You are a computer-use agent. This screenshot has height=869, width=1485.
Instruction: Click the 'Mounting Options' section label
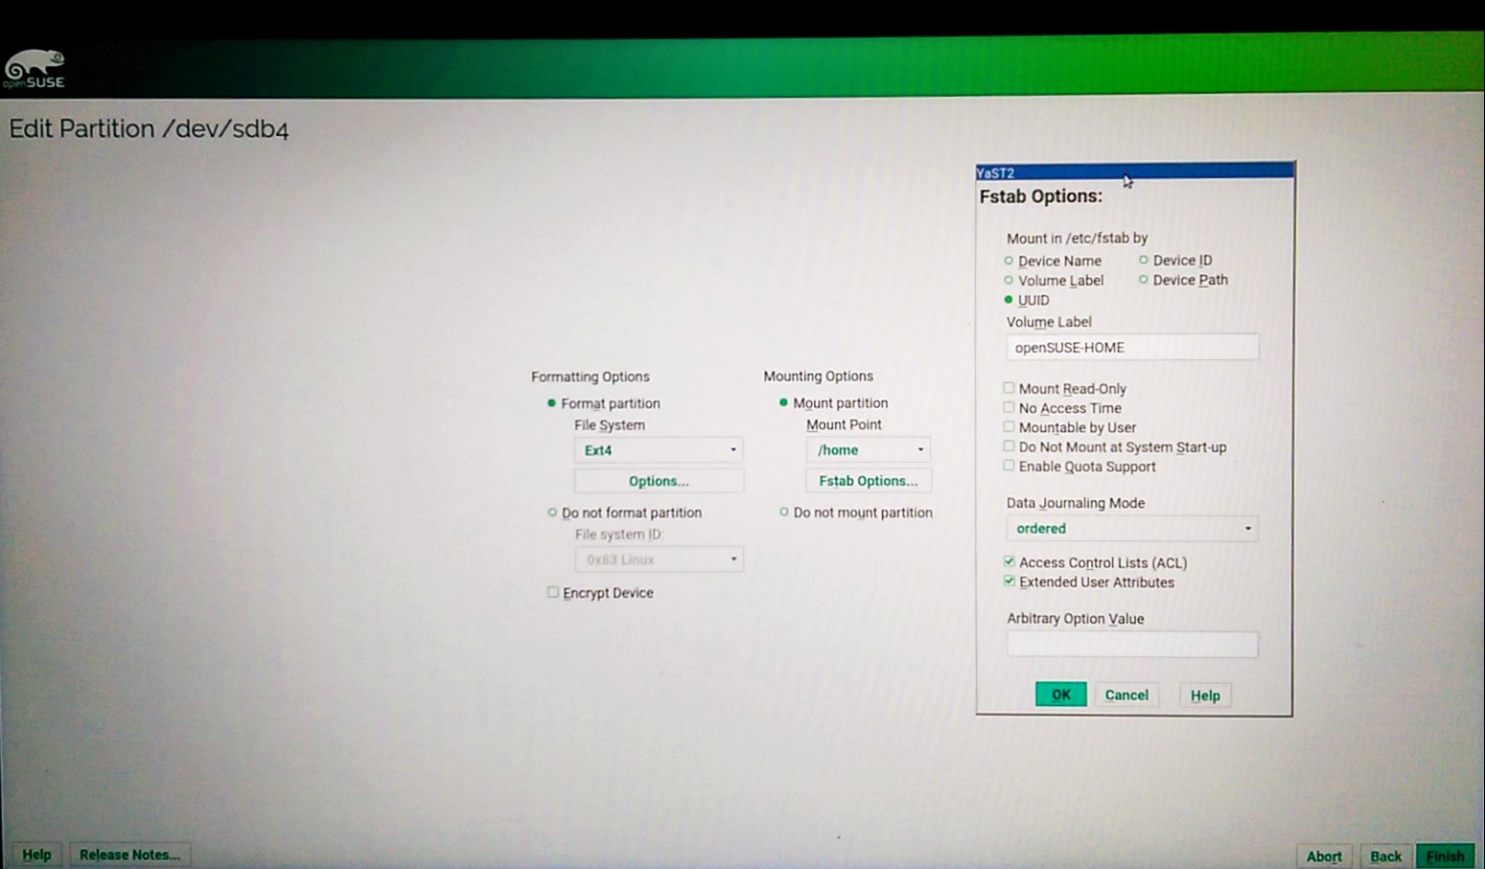(819, 377)
